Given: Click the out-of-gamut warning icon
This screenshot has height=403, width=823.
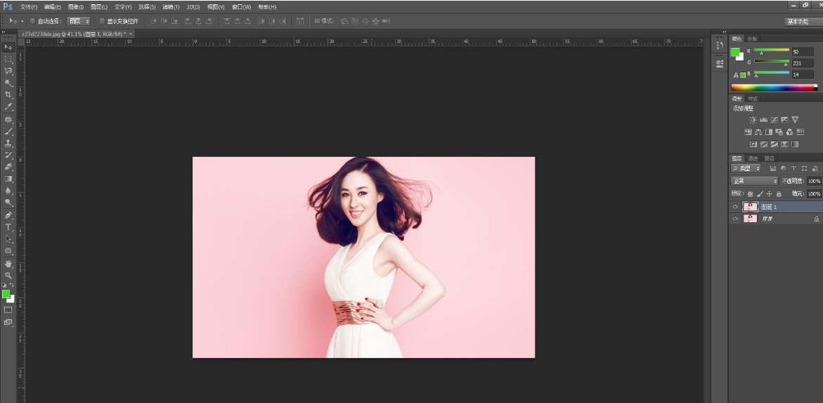Looking at the screenshot, I should pos(736,75).
